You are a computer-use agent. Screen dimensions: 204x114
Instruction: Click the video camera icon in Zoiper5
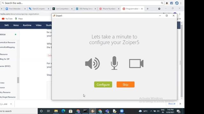tap(136, 63)
